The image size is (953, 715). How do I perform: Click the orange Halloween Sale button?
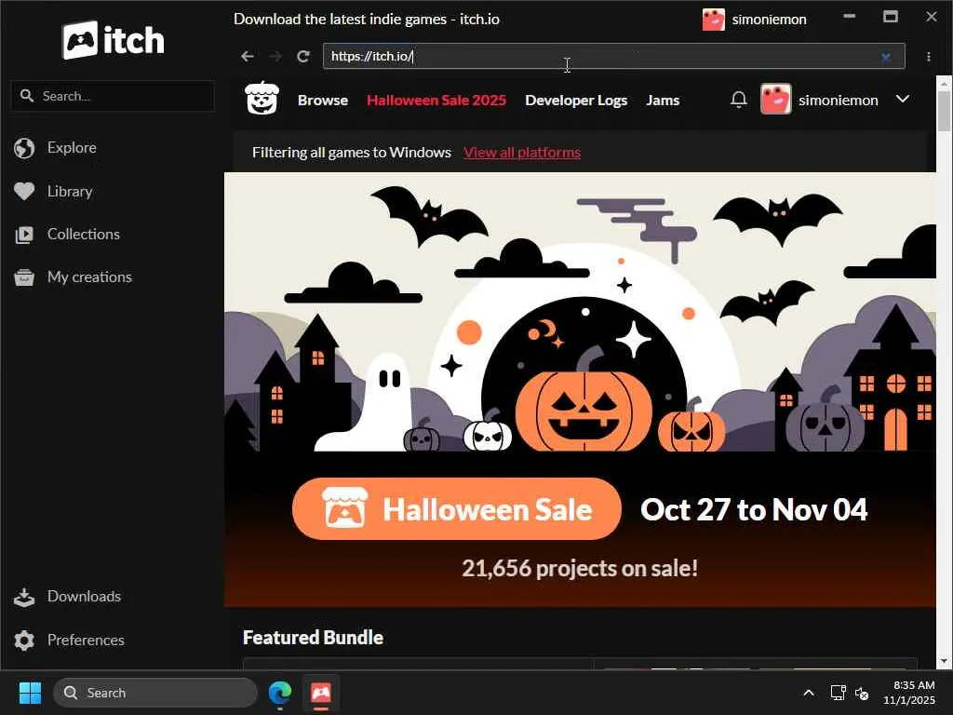456,509
